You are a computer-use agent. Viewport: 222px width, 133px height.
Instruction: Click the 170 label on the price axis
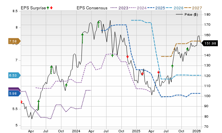pyautogui.click(x=207, y=25)
